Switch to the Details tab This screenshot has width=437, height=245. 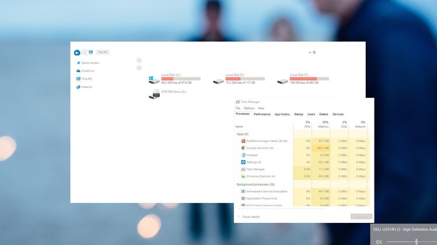pos(324,114)
